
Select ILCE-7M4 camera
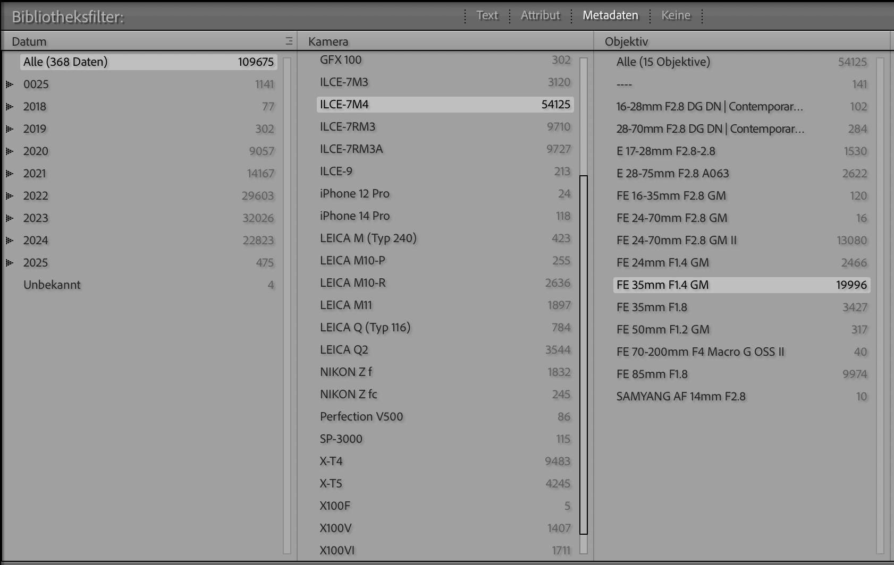point(445,104)
